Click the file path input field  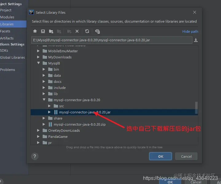(x=112, y=40)
